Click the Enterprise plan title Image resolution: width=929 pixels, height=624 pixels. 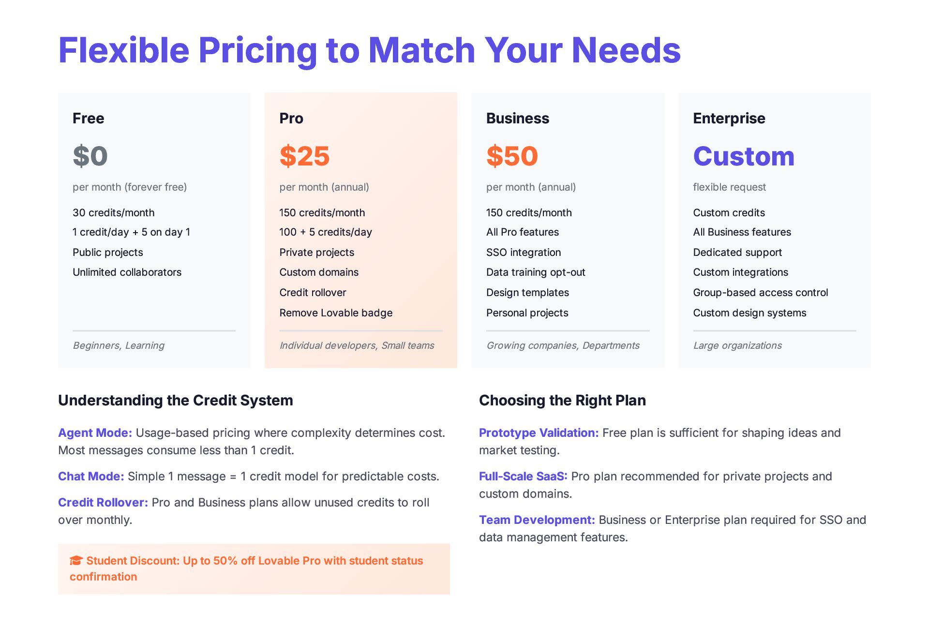pos(729,119)
